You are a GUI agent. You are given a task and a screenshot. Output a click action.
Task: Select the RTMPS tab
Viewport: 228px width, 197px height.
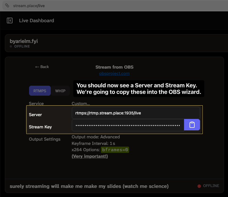coord(40,91)
